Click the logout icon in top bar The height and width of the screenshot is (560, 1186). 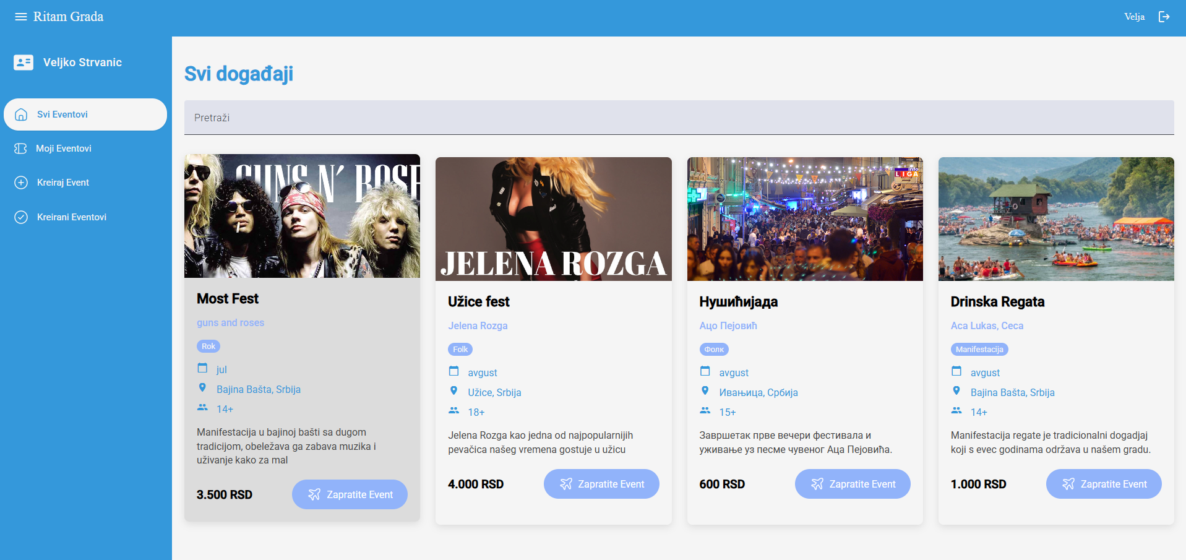[x=1164, y=17]
